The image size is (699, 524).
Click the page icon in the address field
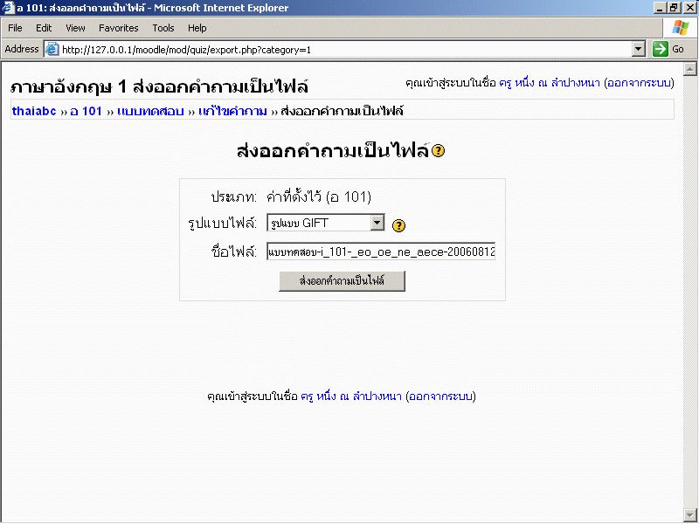tap(52, 50)
